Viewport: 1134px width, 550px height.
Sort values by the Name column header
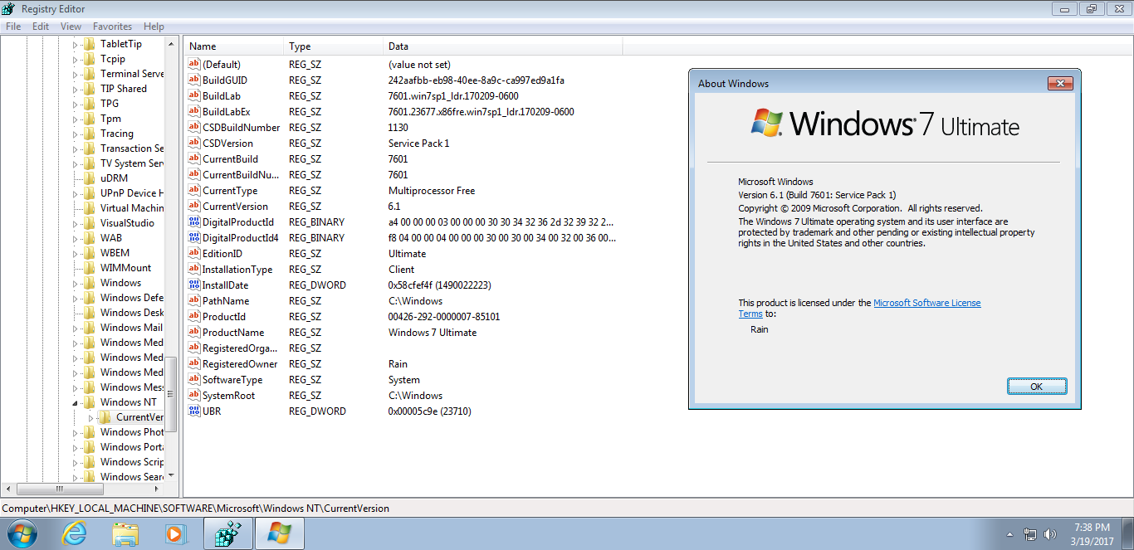[x=233, y=46]
